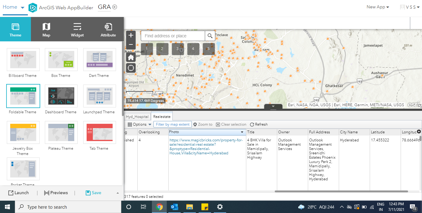Open the Widget configuration tab
The height and width of the screenshot is (213, 422).
(77, 29)
